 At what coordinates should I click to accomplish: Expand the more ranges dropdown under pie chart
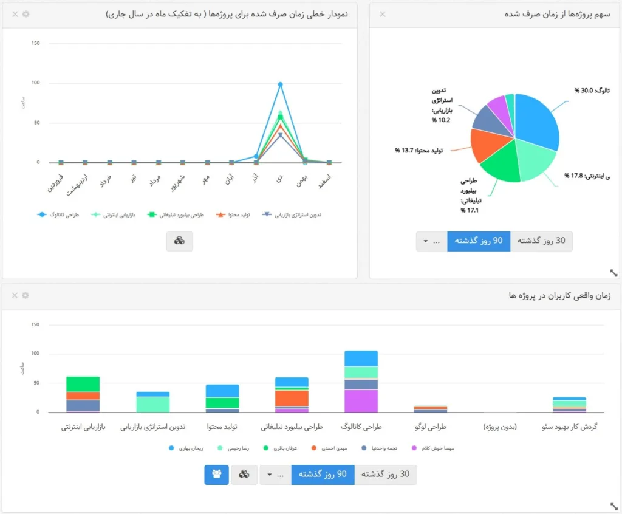[431, 241]
